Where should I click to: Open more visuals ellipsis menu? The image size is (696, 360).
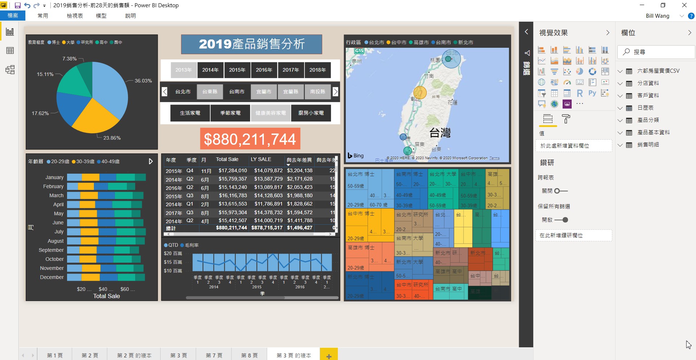click(580, 104)
